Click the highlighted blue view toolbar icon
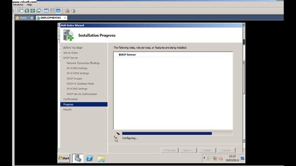Screen dimensions: 296x166 click(x=58, y=11)
